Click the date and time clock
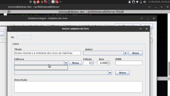Viewport: 170px width, 96px height. click(159, 2)
